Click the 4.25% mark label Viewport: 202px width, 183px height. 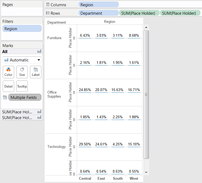pos(118,144)
